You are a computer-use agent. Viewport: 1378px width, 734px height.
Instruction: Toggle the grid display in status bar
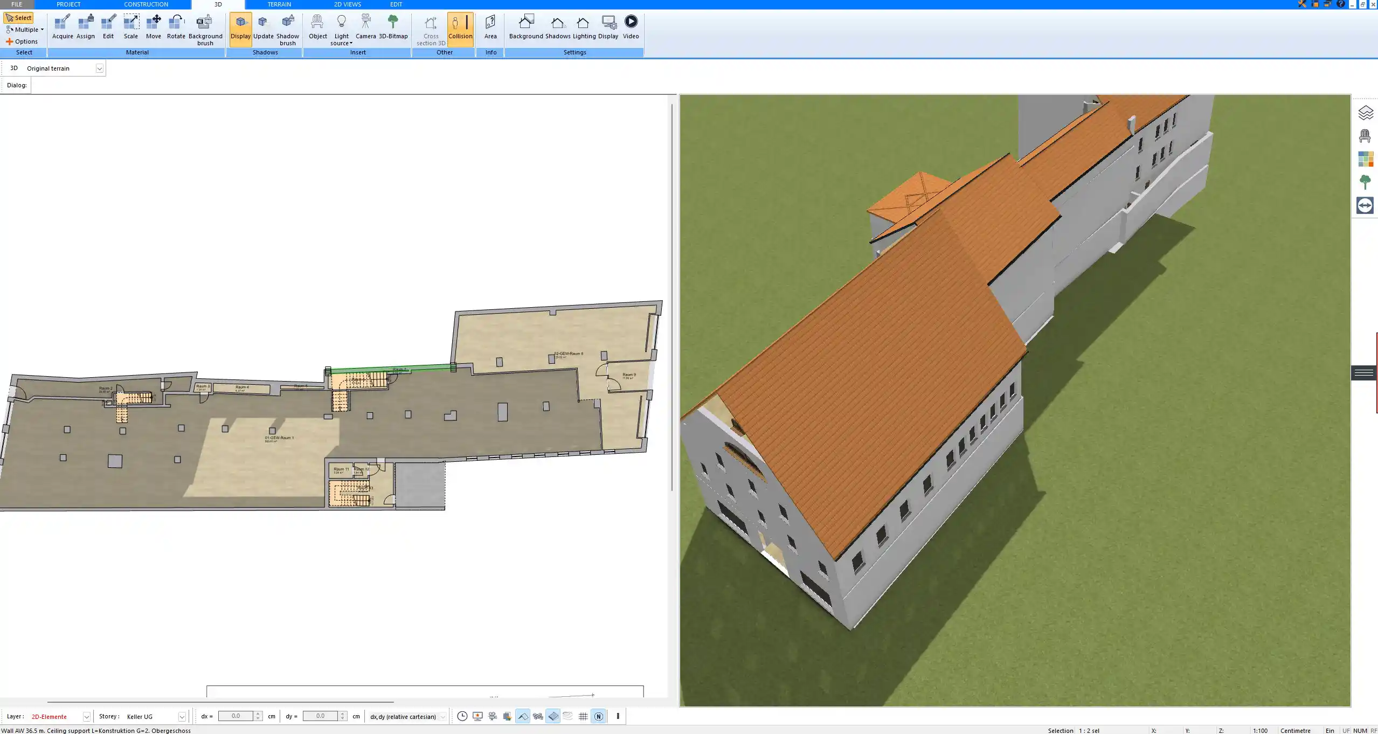pos(583,716)
